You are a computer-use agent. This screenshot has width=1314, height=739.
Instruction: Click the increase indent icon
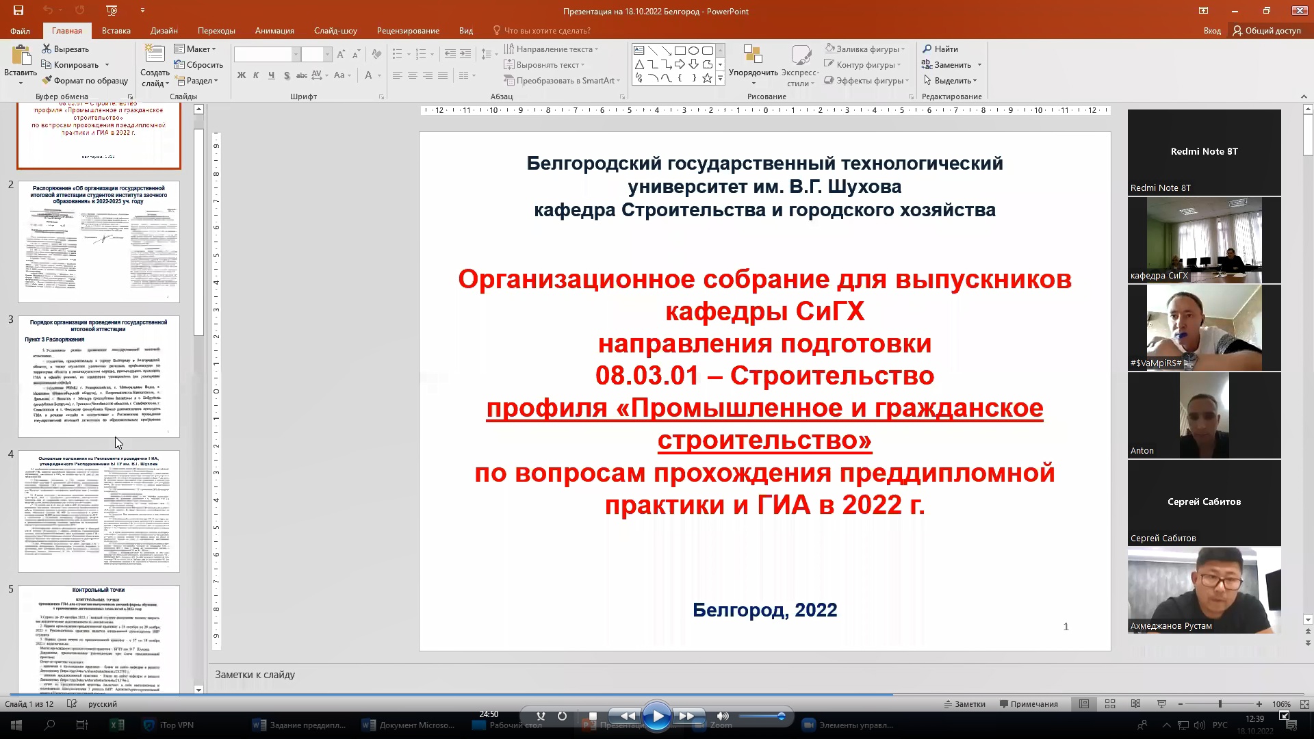(465, 54)
